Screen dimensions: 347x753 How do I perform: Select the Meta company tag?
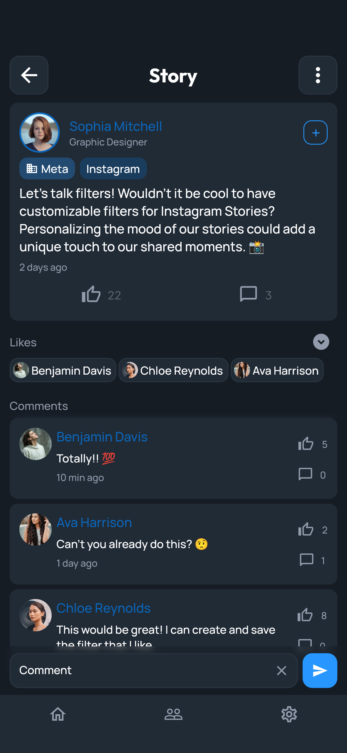[x=47, y=169]
